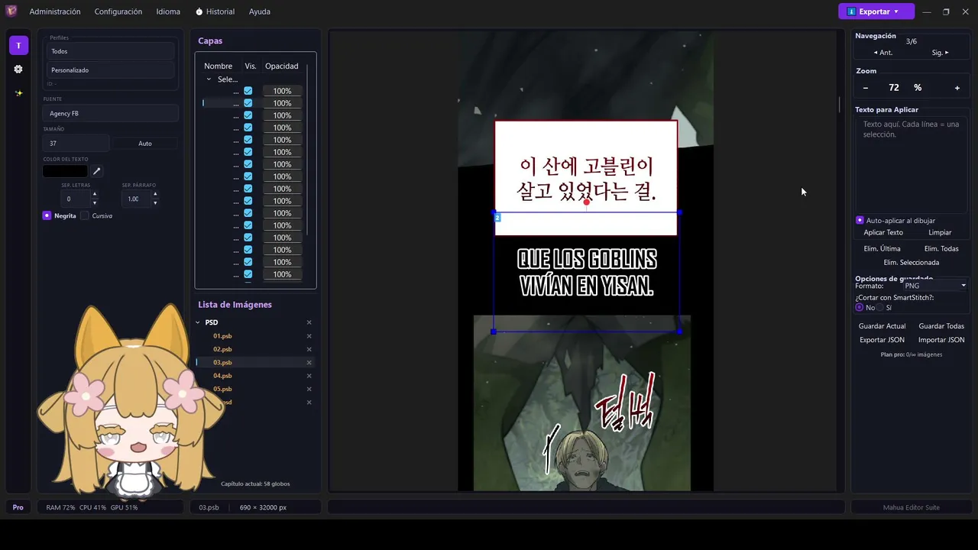
Task: Go to next image with Sig. button
Action: (x=940, y=53)
